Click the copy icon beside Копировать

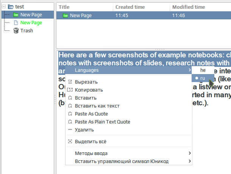tap(70, 90)
